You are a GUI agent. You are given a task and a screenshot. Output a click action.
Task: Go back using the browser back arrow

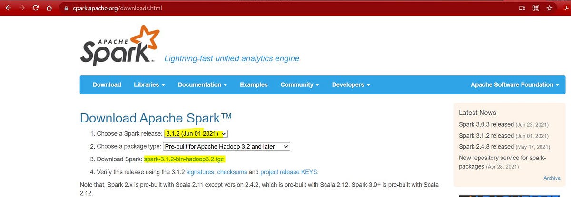pos(8,9)
